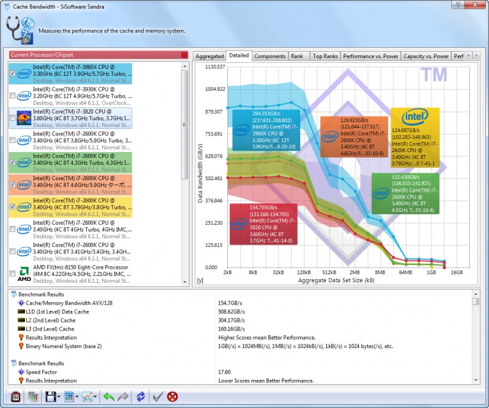Open the save icon's dropdown arrow
Viewport: 489px width, 408px height.
(59, 397)
